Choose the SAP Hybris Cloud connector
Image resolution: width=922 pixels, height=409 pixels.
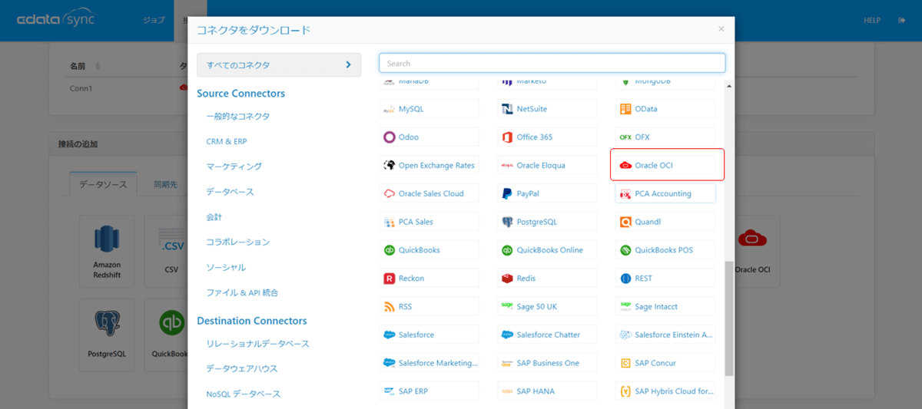(x=665, y=391)
